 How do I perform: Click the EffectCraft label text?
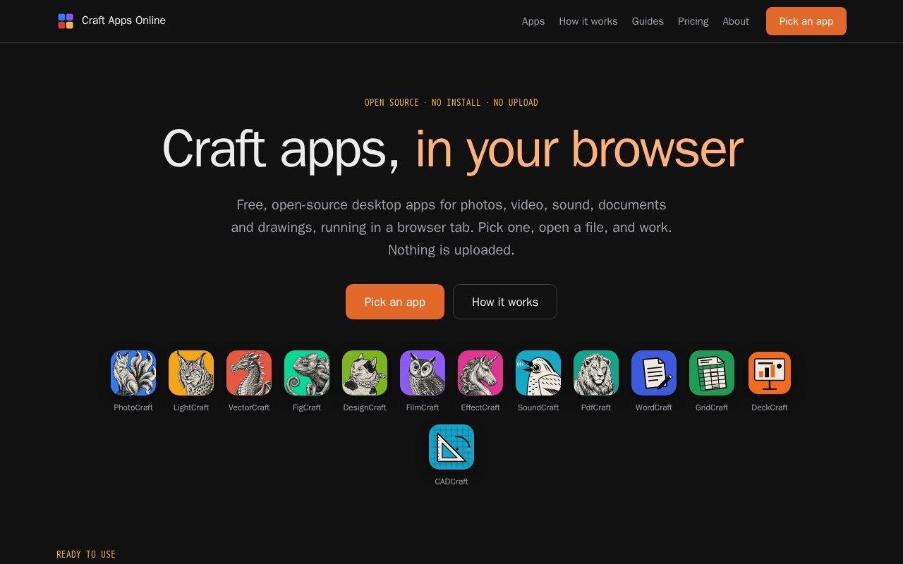click(x=480, y=407)
